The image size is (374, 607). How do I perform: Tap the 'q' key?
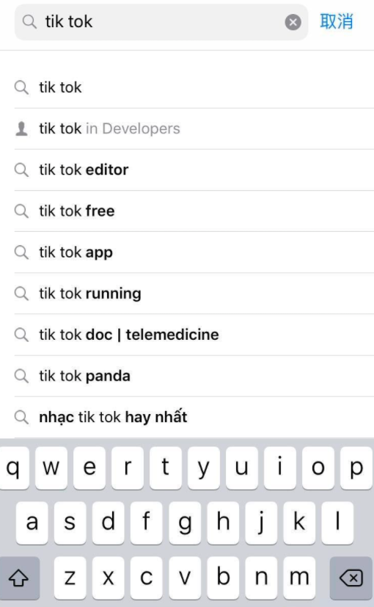pos(14,468)
